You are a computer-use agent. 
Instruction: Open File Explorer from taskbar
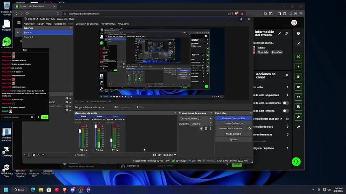(x=41, y=190)
